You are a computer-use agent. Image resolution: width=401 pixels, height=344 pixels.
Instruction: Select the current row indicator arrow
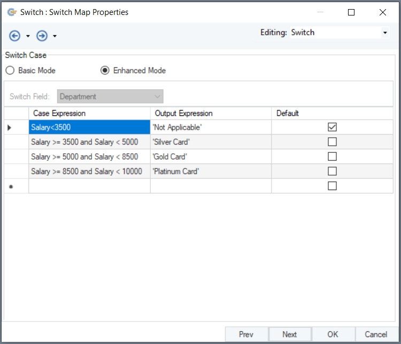point(9,128)
